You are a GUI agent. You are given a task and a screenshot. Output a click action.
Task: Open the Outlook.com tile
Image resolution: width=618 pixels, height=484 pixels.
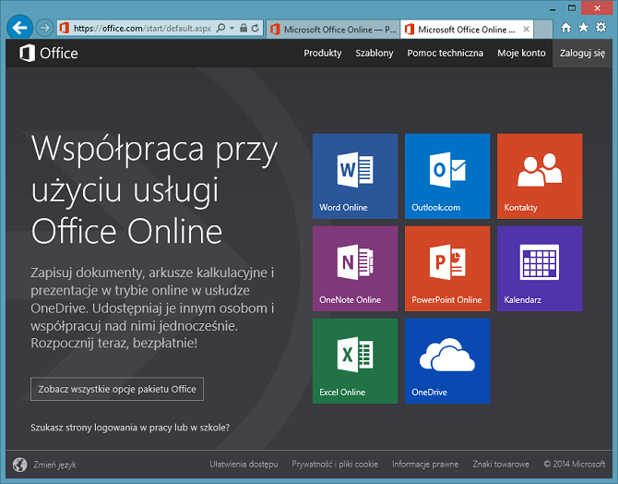point(447,175)
